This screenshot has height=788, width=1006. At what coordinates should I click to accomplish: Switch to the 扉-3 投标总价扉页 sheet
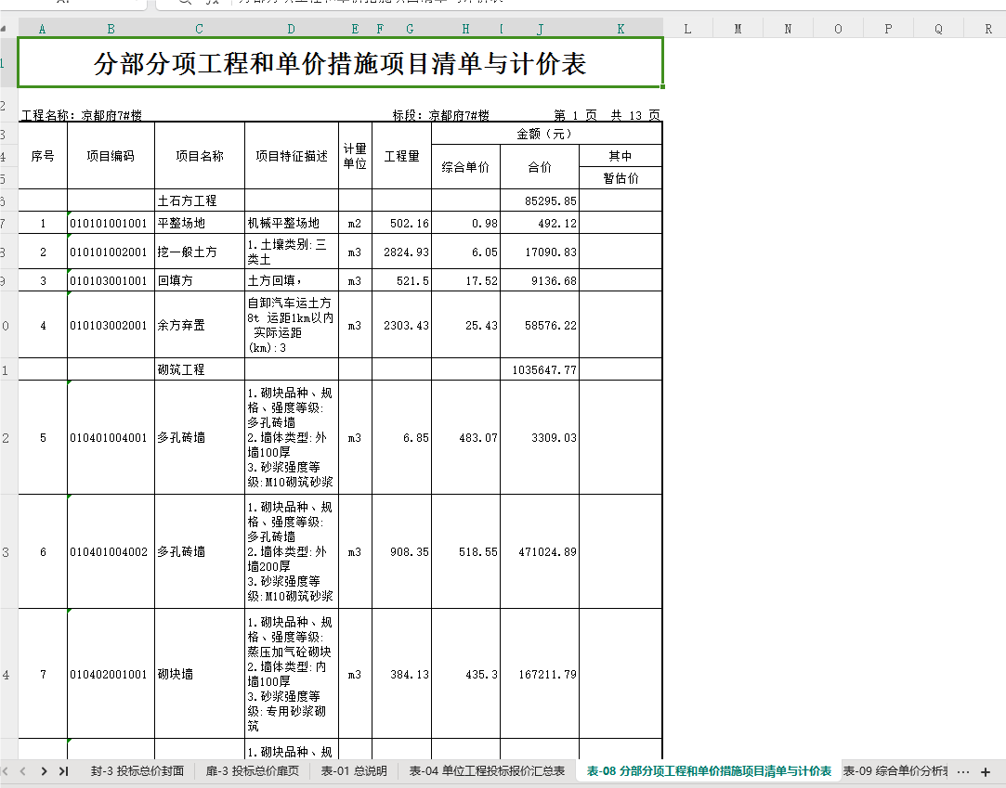(x=252, y=771)
